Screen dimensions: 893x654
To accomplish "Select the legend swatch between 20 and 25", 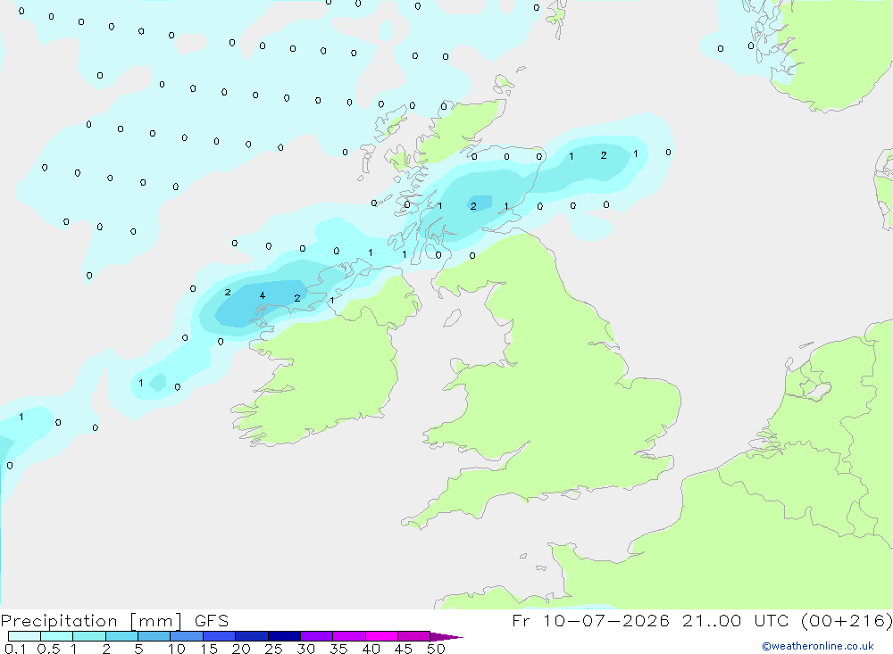I will (x=252, y=636).
